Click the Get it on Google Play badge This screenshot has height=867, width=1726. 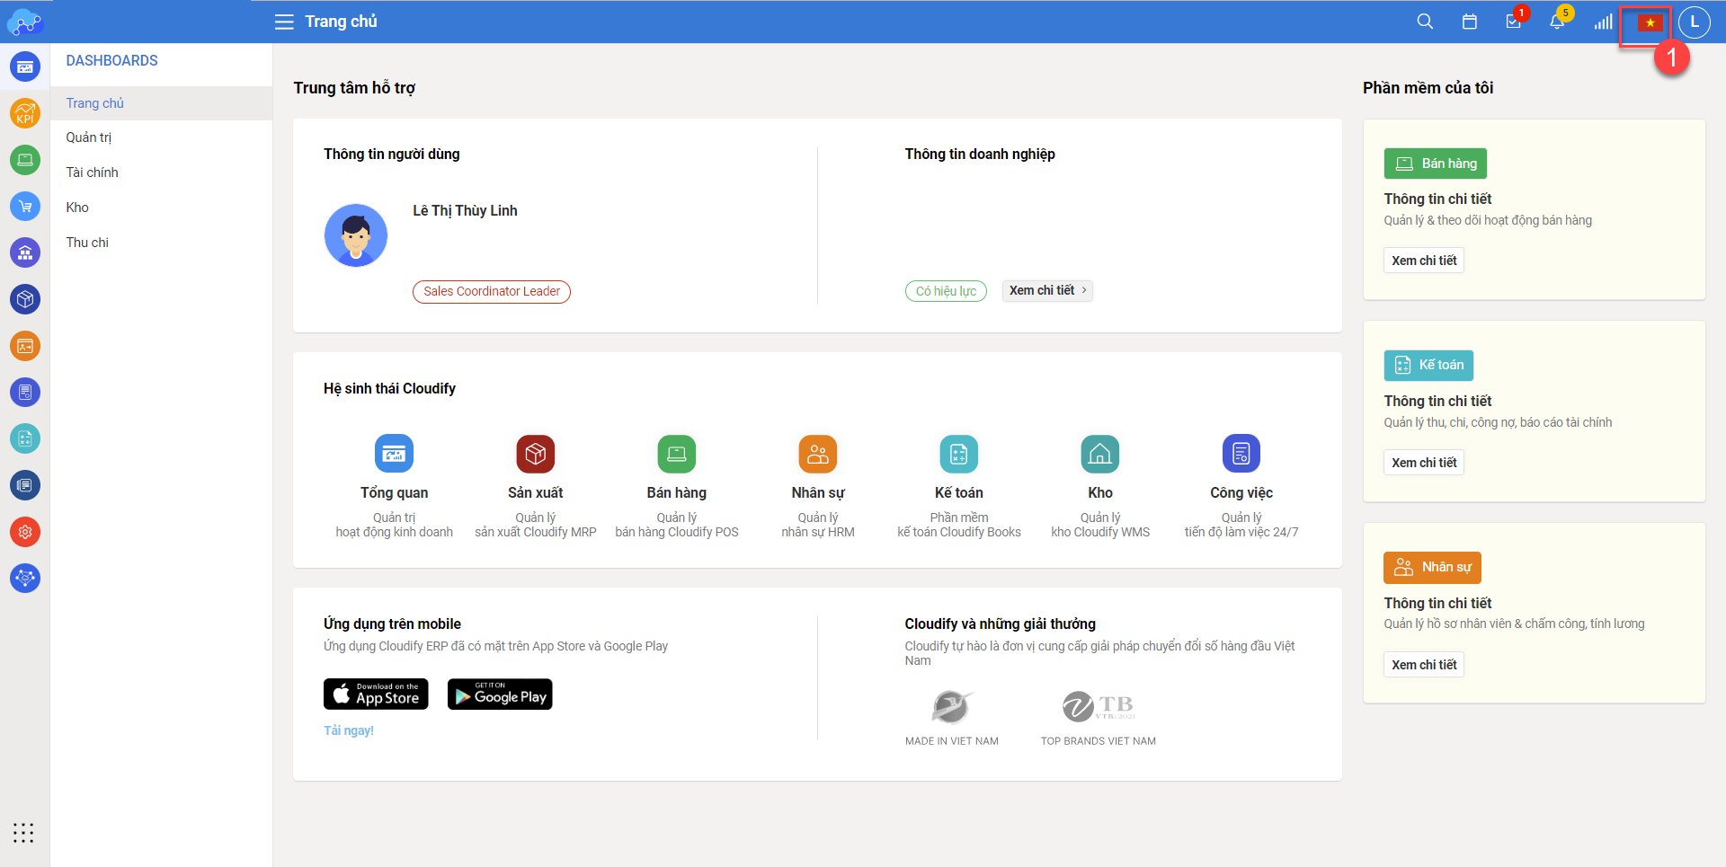click(500, 694)
